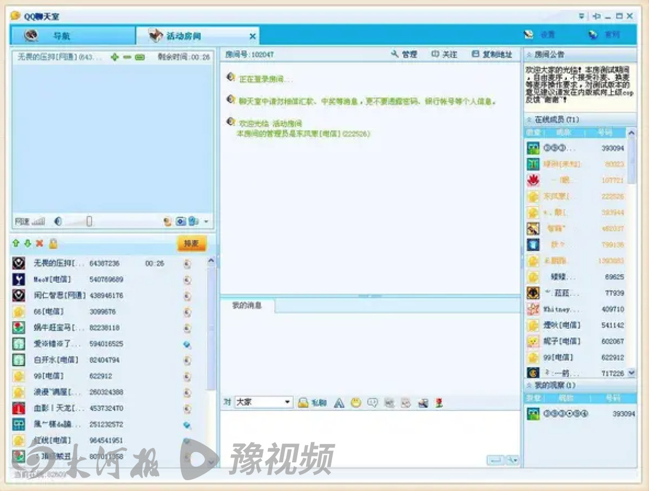Sort online members by 号码 column
Viewport: 649px width, 491px height.
pyautogui.click(x=604, y=132)
